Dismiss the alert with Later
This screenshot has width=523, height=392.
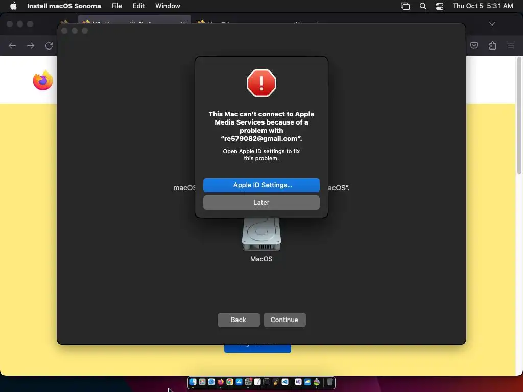(x=261, y=202)
